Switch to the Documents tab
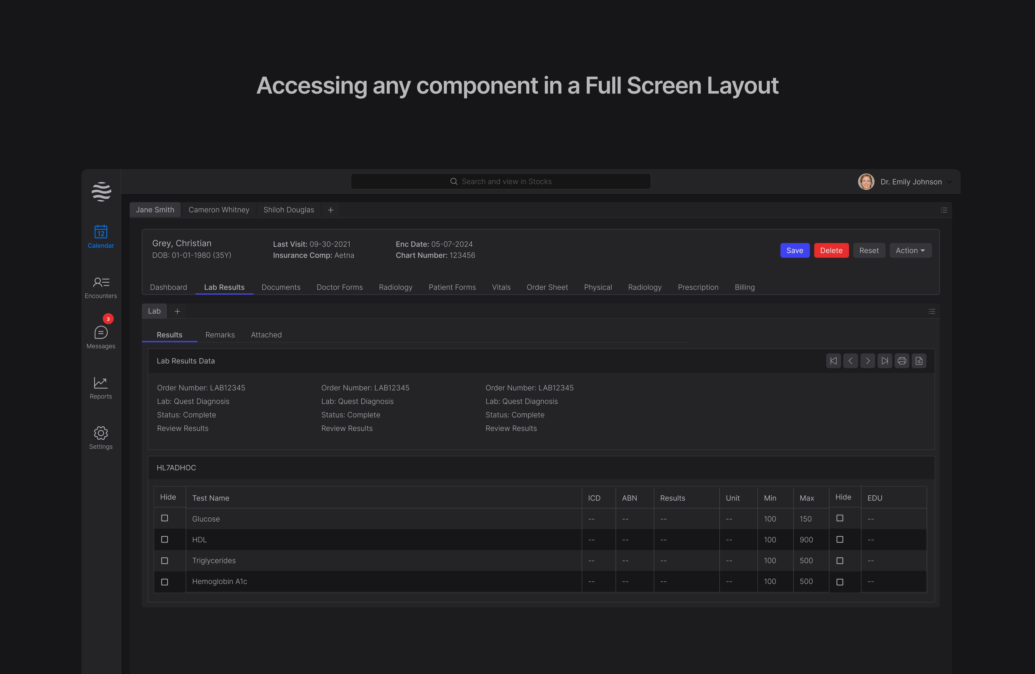Image resolution: width=1035 pixels, height=674 pixels. [281, 287]
